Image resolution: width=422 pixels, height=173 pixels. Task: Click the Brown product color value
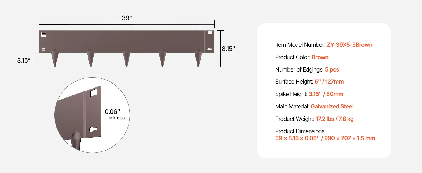coord(320,57)
